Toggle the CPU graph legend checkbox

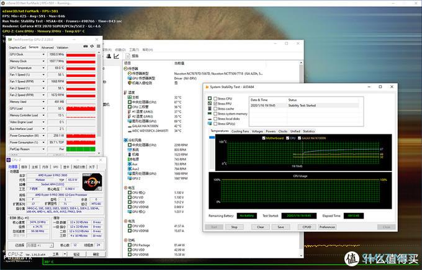(288, 138)
